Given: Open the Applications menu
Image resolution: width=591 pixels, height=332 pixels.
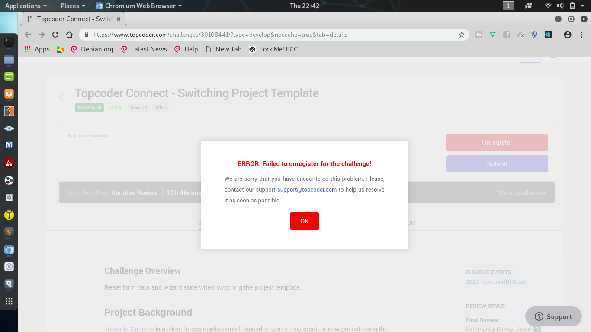Looking at the screenshot, I should (26, 6).
